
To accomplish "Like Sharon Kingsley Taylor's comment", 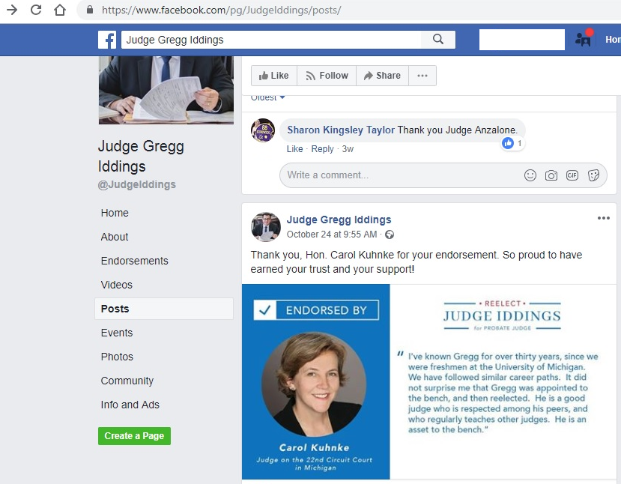I will click(x=294, y=149).
